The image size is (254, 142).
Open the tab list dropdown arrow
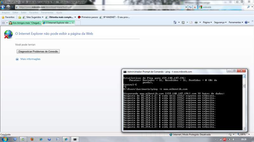7,23
